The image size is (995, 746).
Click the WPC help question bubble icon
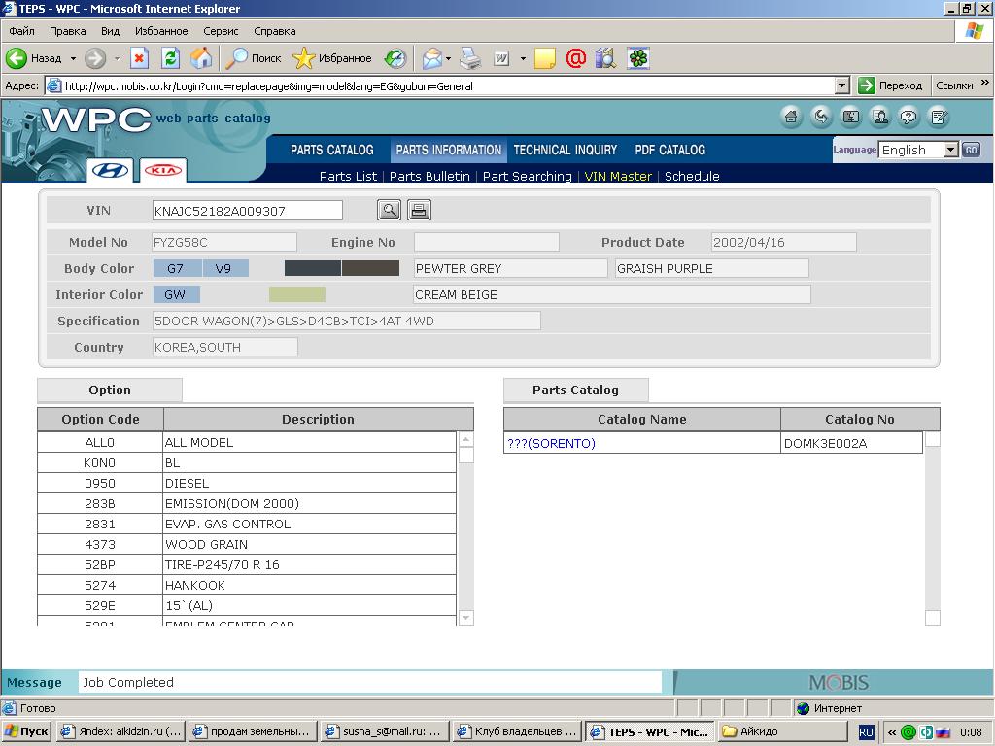(x=909, y=118)
